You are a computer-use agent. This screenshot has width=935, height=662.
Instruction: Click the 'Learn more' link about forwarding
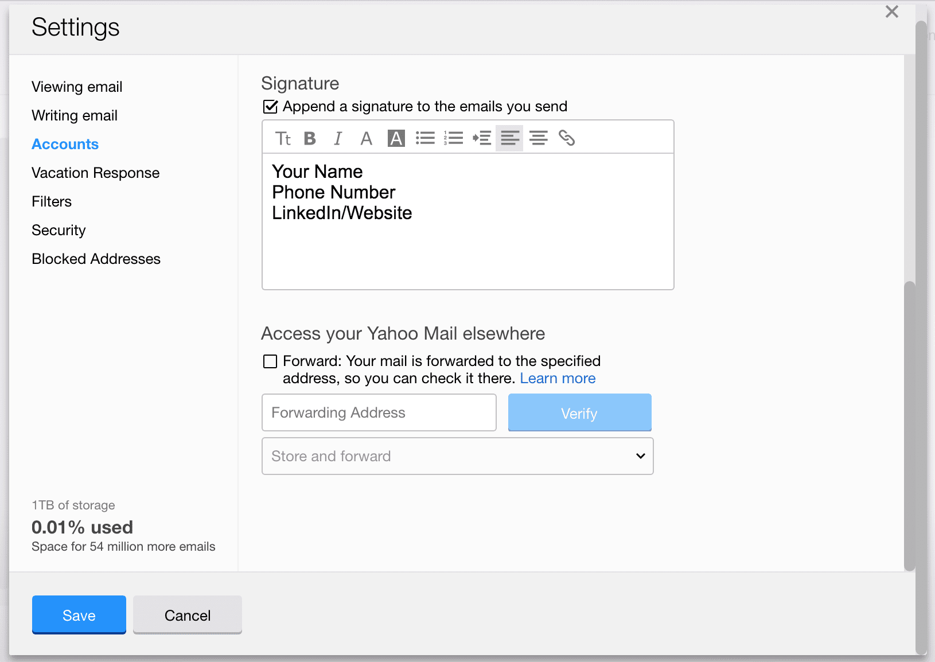(557, 378)
